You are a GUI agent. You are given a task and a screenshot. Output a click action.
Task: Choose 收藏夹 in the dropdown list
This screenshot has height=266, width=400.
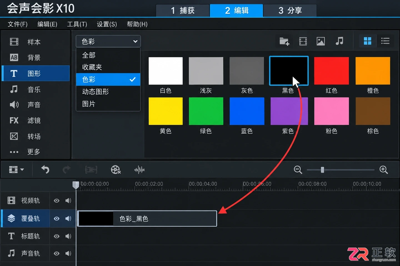click(x=108, y=67)
